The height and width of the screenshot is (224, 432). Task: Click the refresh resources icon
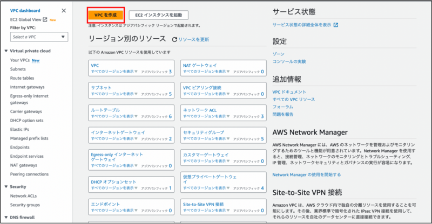[174, 40]
